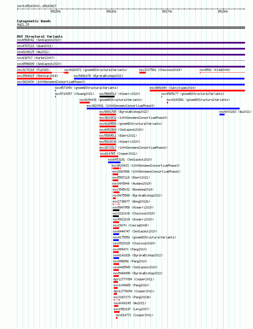Screen dimensions: 253x329
Task: Open esv29070 (Conrad2009) label
Action: pyautogui.click(x=131, y=225)
